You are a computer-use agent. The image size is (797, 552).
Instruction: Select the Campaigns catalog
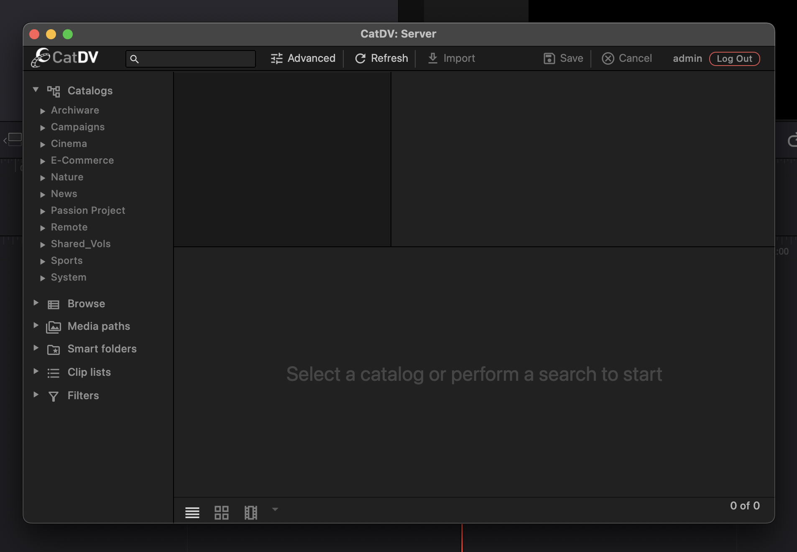pos(78,127)
